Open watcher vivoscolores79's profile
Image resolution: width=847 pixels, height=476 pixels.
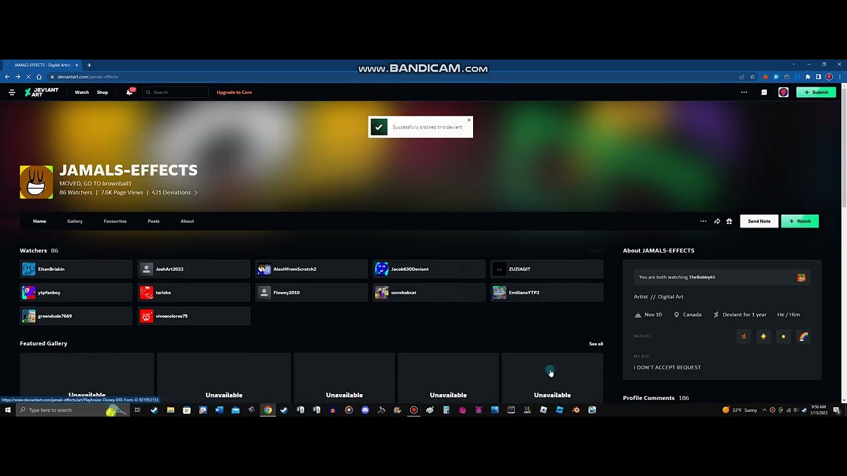pyautogui.click(x=194, y=316)
